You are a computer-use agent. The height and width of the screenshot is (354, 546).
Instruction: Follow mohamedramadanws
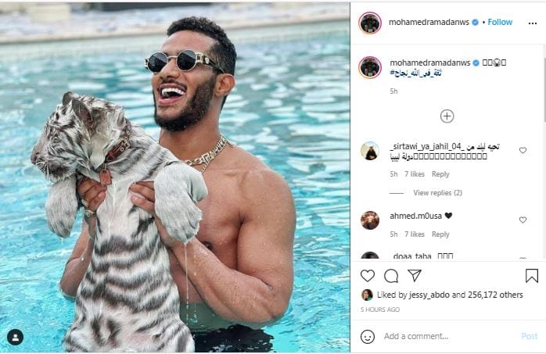coord(500,22)
